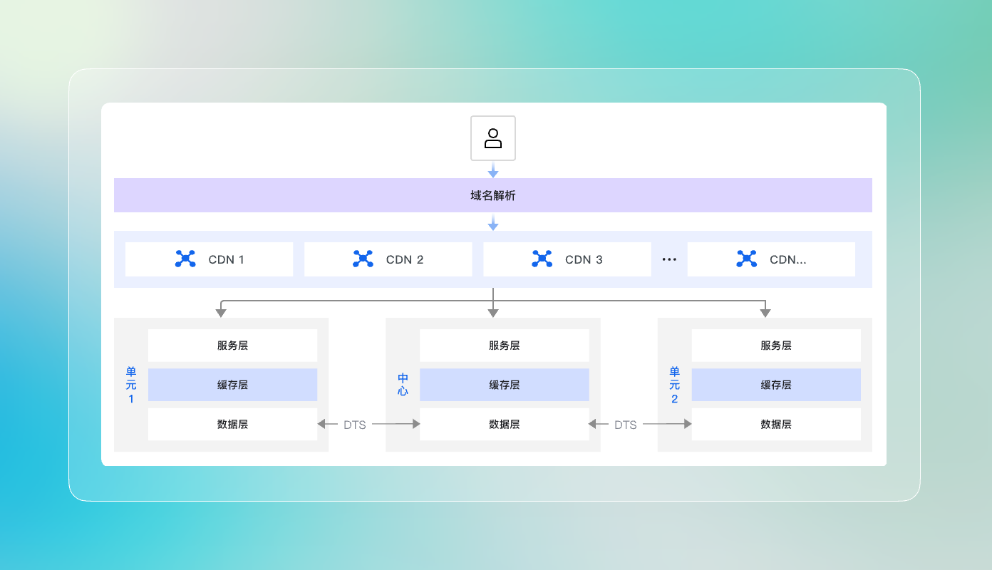Select 服务层 box in 单元 2
This screenshot has height=570, width=992.
[776, 346]
